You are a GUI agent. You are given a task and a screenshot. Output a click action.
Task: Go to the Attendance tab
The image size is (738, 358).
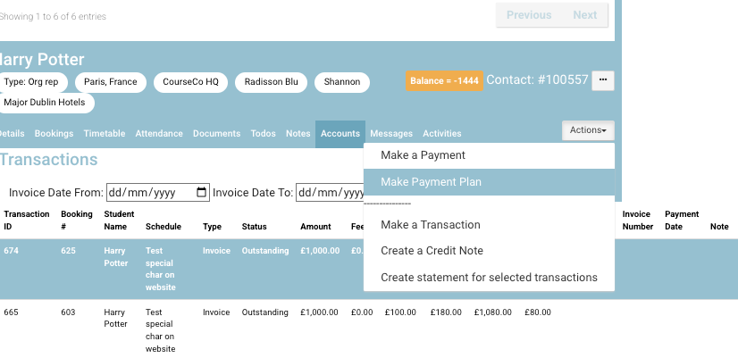(x=159, y=134)
